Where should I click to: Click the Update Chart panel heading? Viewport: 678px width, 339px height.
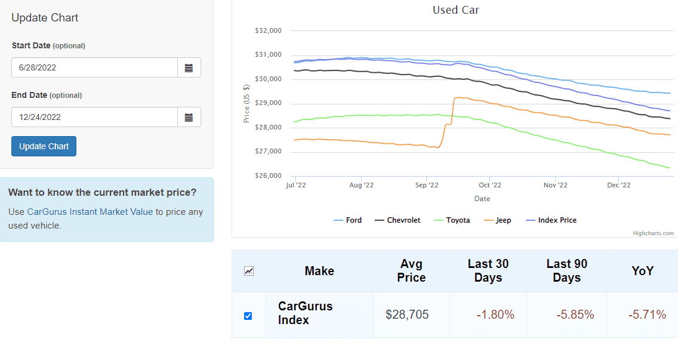pyautogui.click(x=45, y=18)
